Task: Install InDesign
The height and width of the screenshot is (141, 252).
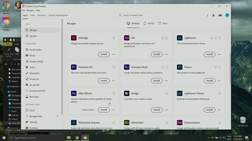Action: pyautogui.click(x=104, y=54)
